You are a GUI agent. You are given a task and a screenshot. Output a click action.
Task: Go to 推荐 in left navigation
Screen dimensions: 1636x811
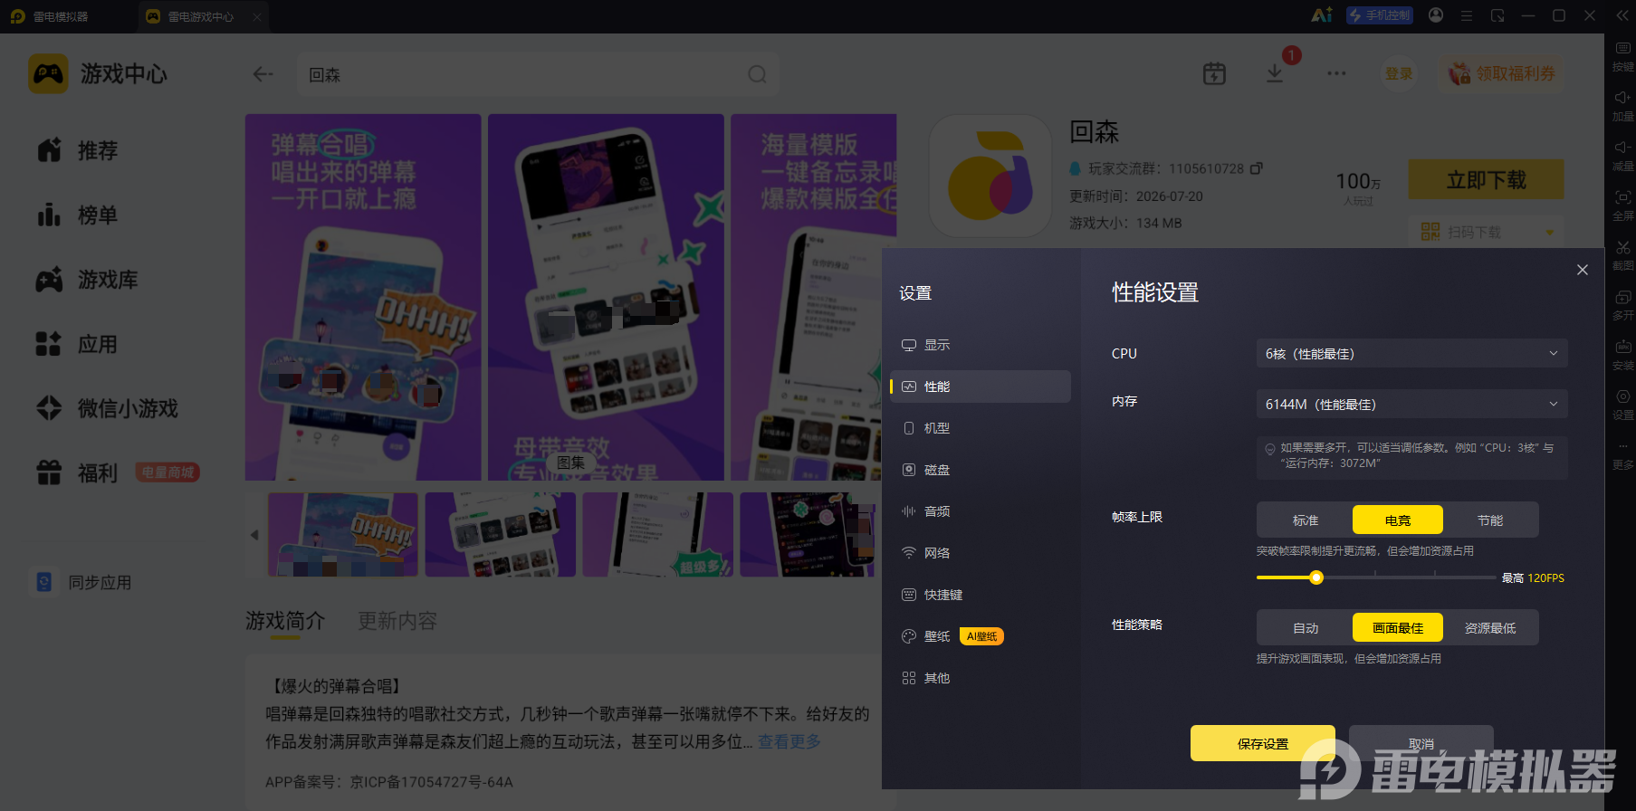[x=78, y=150]
